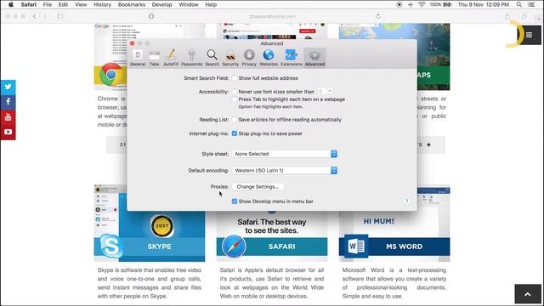The width and height of the screenshot is (544, 306).
Task: Open the Help menu
Action: pos(211,4)
